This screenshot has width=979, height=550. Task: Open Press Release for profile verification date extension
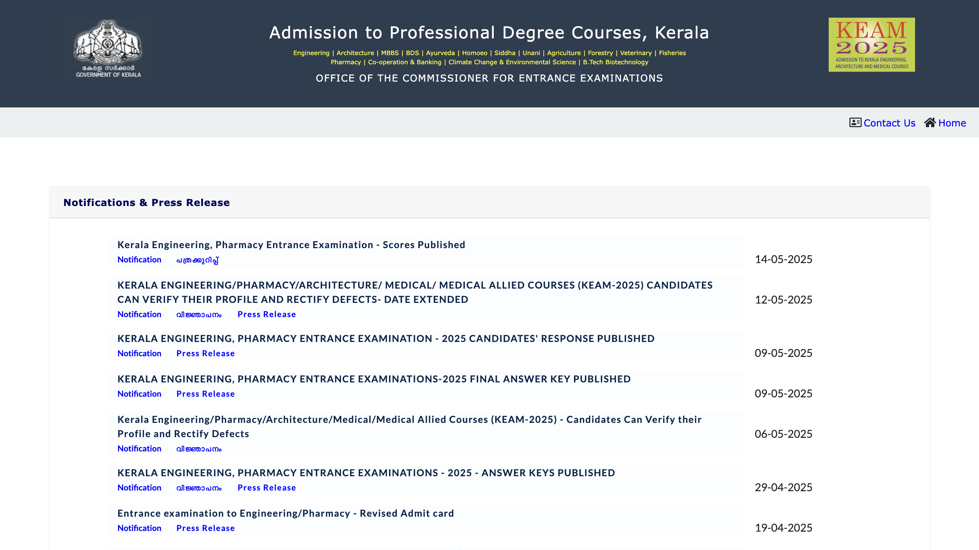[267, 314]
